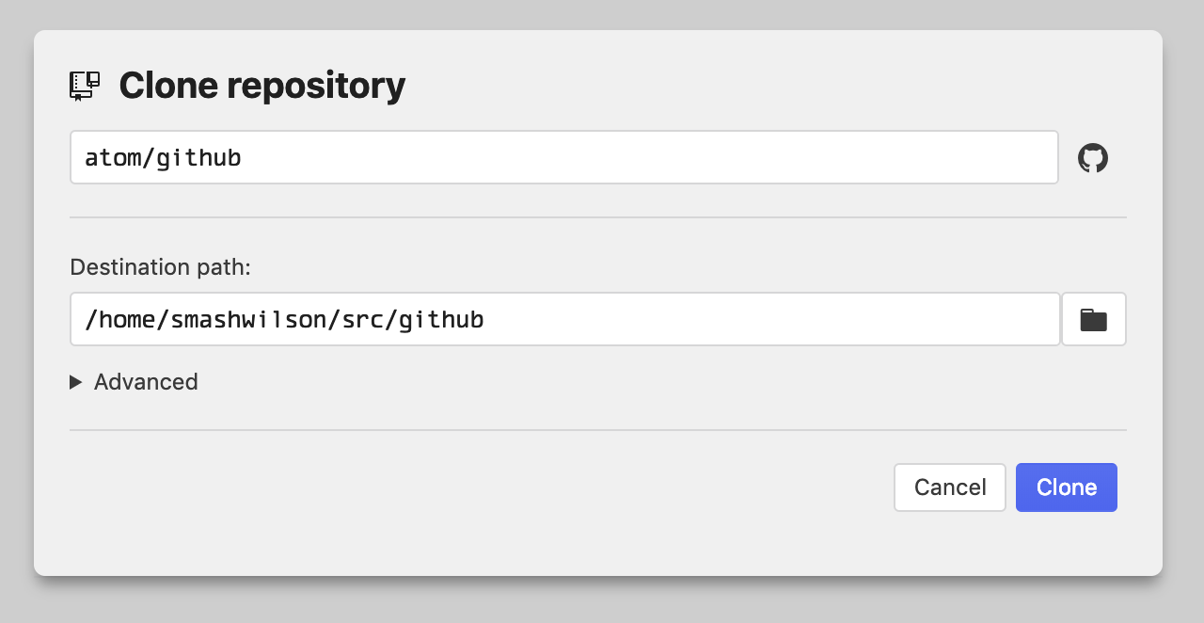Click the Advanced disclosure triangle
The height and width of the screenshot is (623, 1204).
(x=75, y=382)
